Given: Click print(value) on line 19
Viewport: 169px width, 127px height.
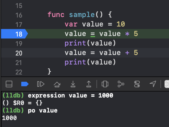Looking at the screenshot, I should (x=90, y=43).
